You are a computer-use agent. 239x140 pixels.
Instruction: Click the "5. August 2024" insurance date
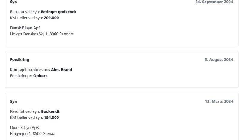[219, 59]
